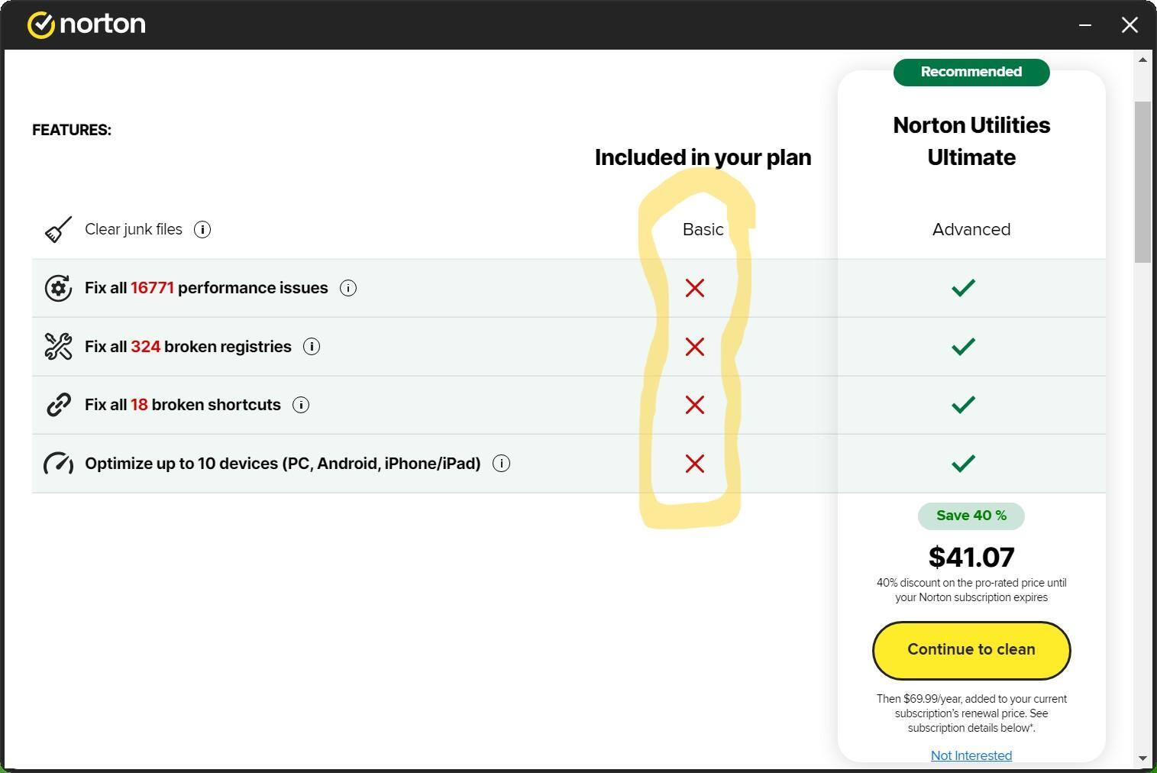Click the green check for broken registries

pos(963,347)
